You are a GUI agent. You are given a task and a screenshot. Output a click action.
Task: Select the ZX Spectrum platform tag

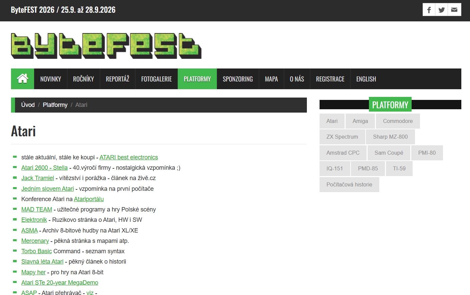(342, 137)
